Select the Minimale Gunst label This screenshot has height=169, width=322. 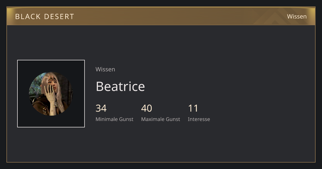114,119
